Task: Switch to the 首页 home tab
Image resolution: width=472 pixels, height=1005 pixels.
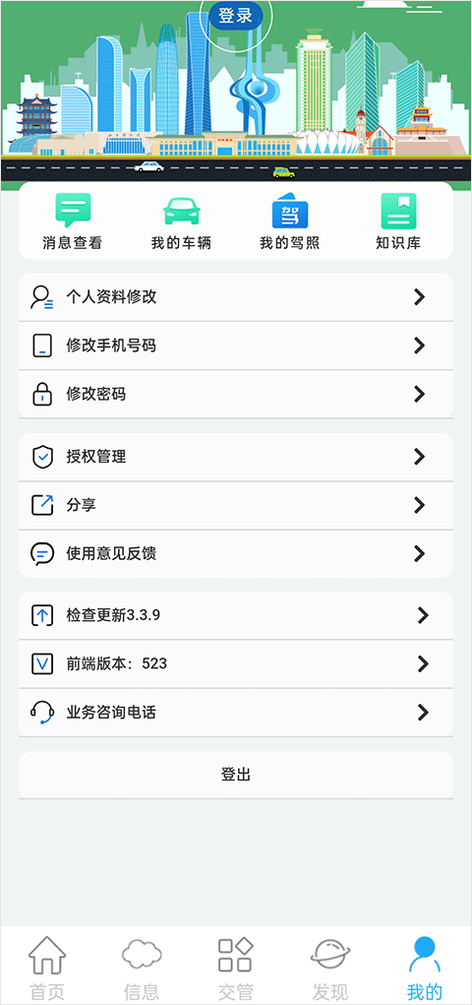Action: 47,968
